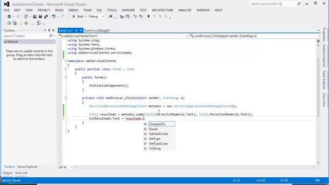Click the toggle bookmark icon

149,16
